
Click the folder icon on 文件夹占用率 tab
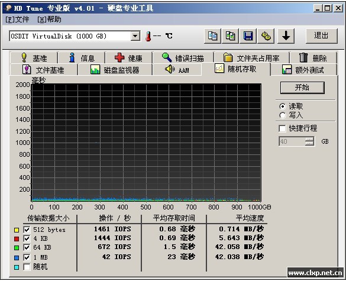point(228,57)
